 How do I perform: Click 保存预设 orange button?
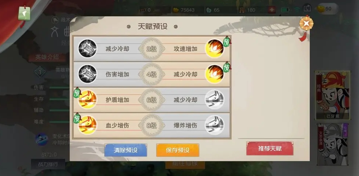[178, 150]
